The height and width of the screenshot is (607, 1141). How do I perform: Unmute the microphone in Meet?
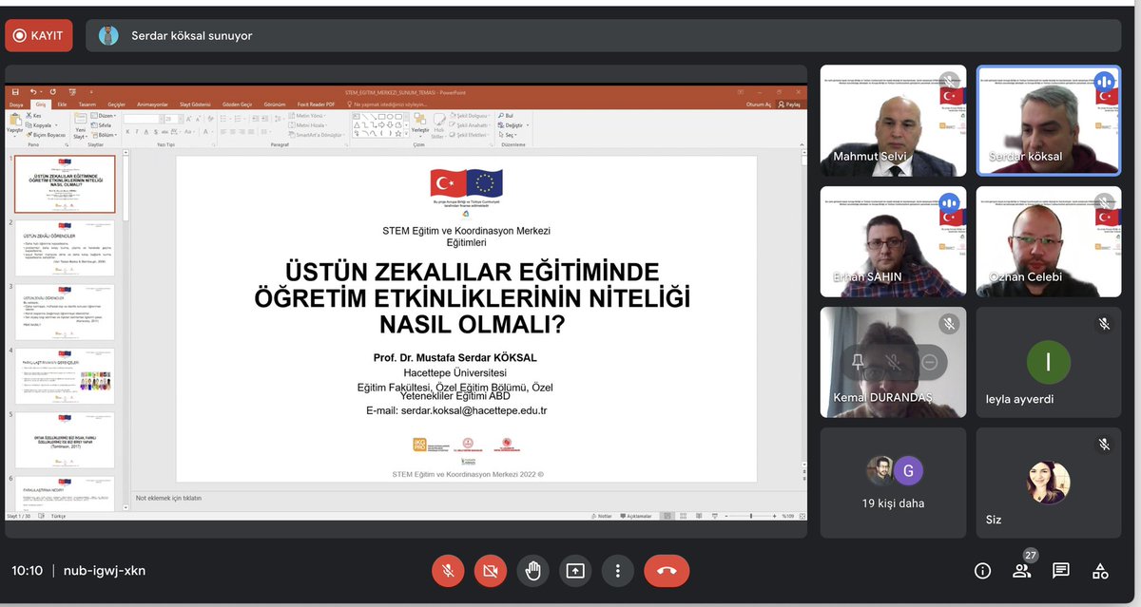coord(448,570)
